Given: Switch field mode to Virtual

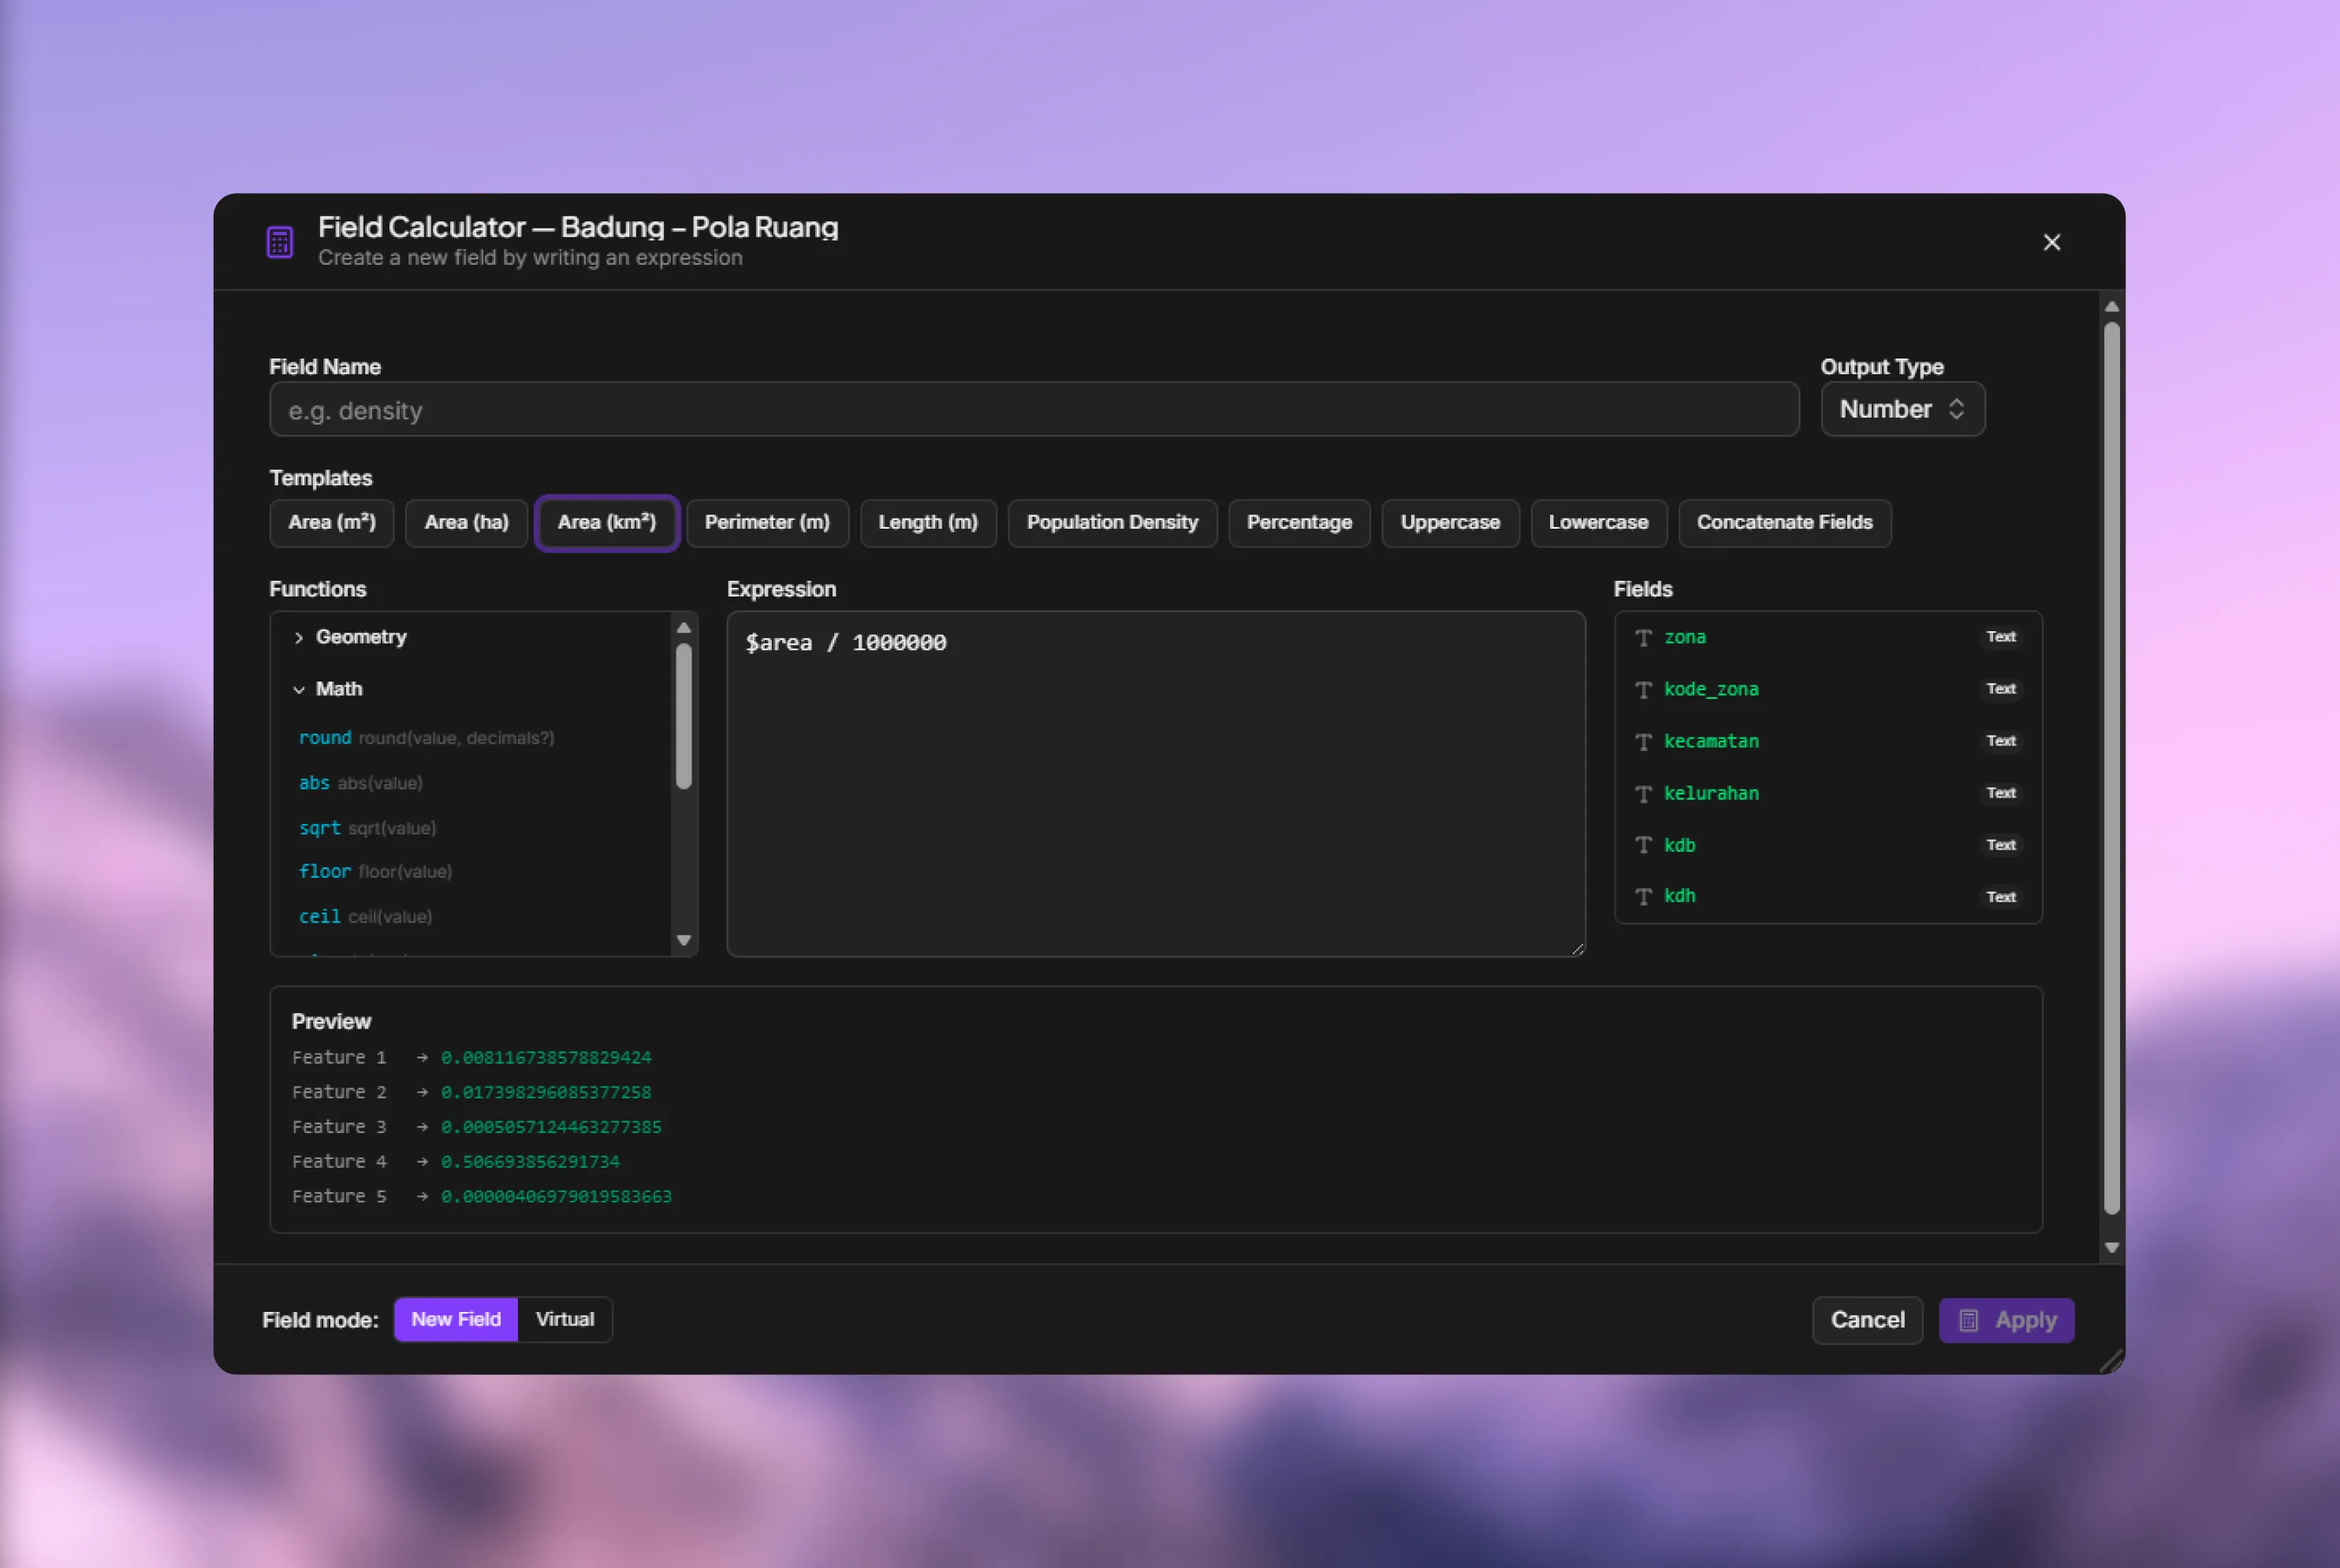Looking at the screenshot, I should [x=565, y=1320].
